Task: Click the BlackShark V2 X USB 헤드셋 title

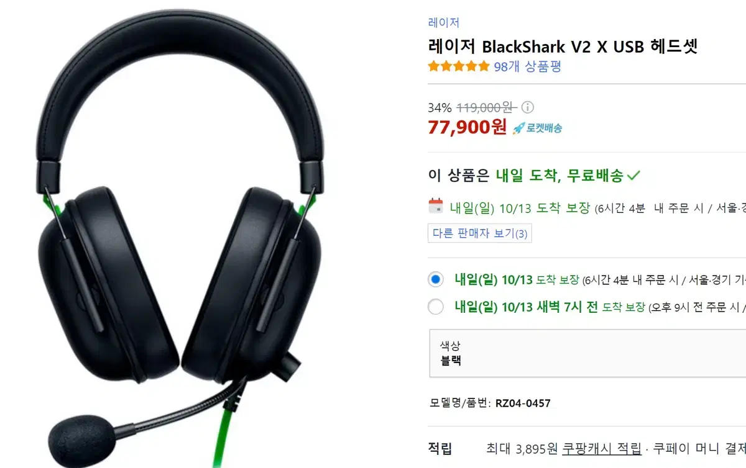Action: [x=563, y=46]
